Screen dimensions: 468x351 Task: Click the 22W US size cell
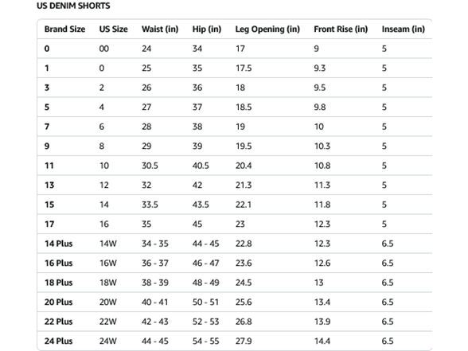click(108, 322)
